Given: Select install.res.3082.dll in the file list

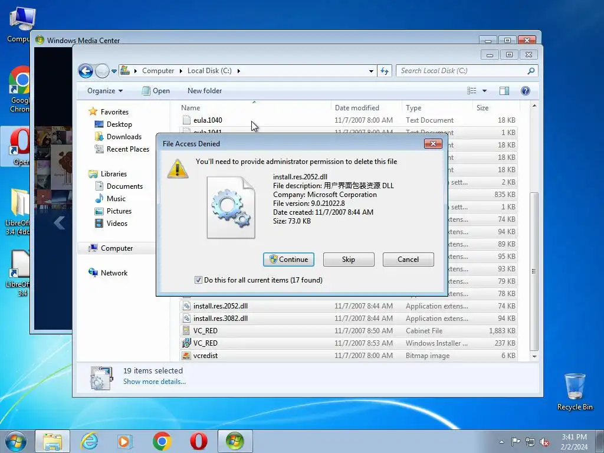Looking at the screenshot, I should click(349, 318).
